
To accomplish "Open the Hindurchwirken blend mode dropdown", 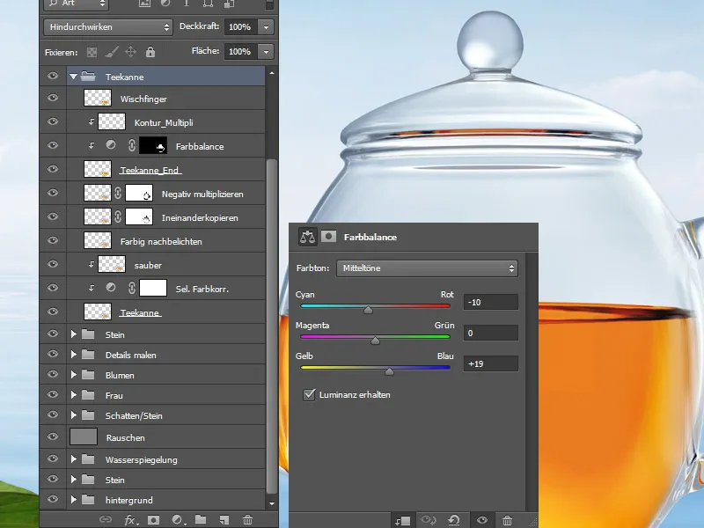I will tap(108, 27).
